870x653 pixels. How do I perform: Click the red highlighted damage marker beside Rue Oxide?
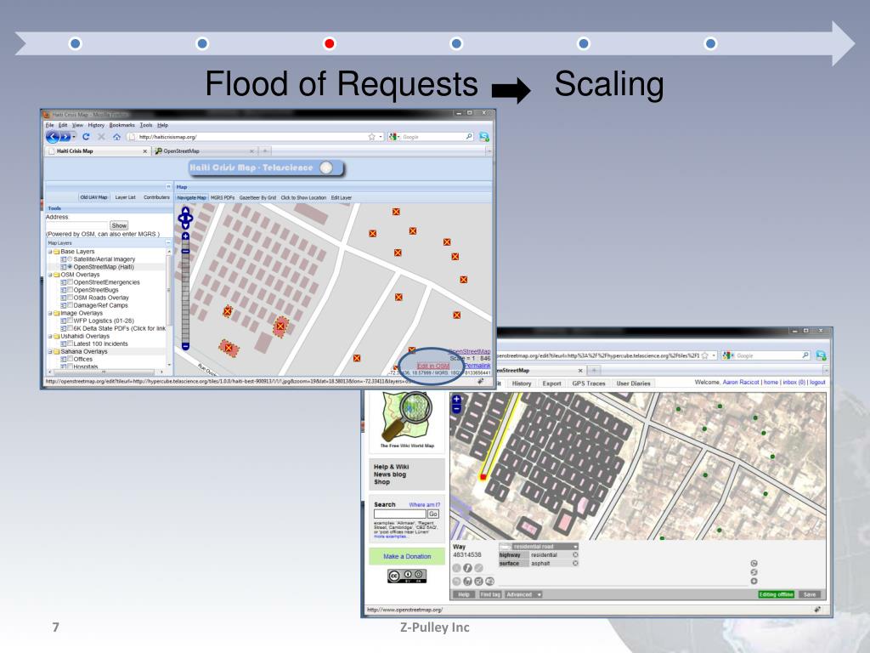tap(228, 348)
